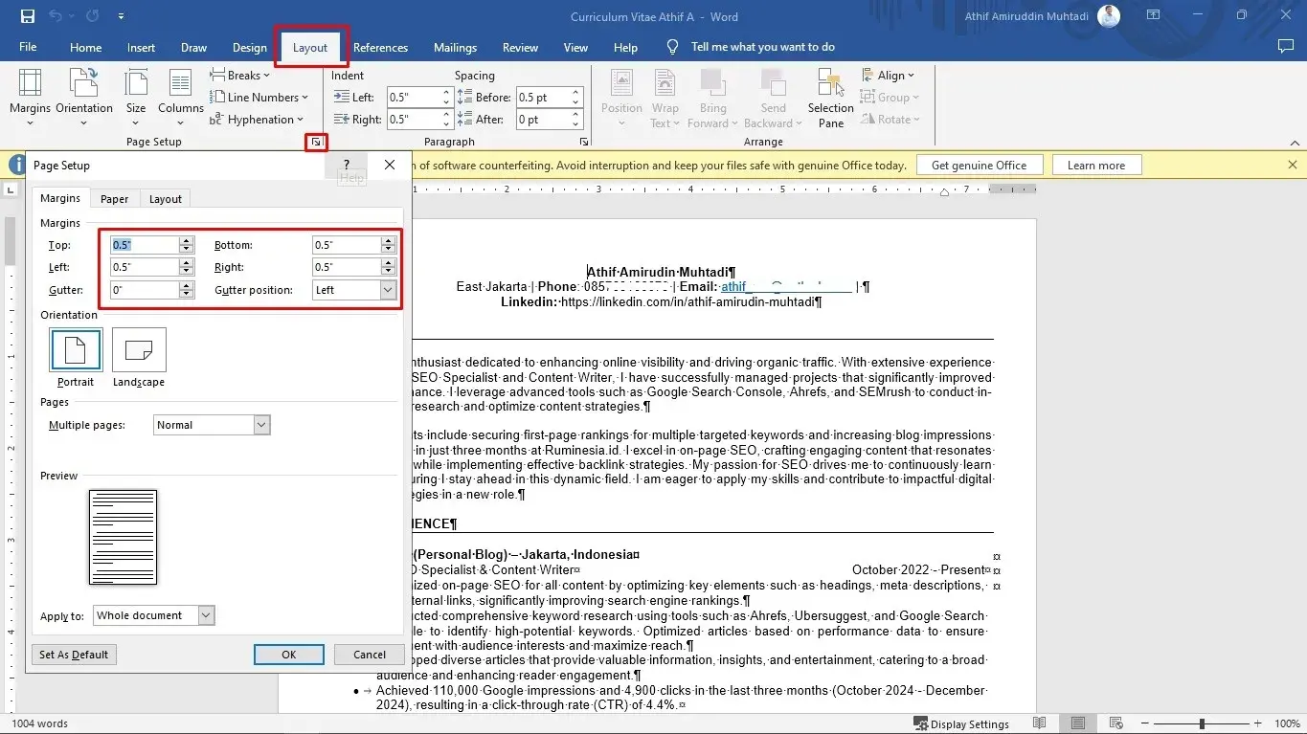Click the Save icon in title bar
Image resolution: width=1307 pixels, height=734 pixels.
pyautogui.click(x=27, y=16)
